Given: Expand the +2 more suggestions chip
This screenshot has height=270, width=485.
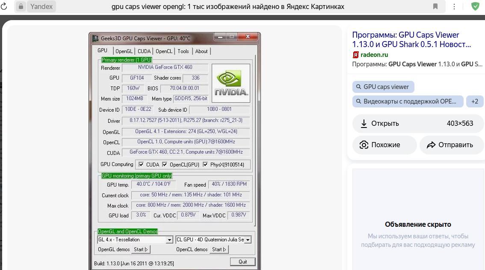Looking at the screenshot, I should tap(474, 101).
